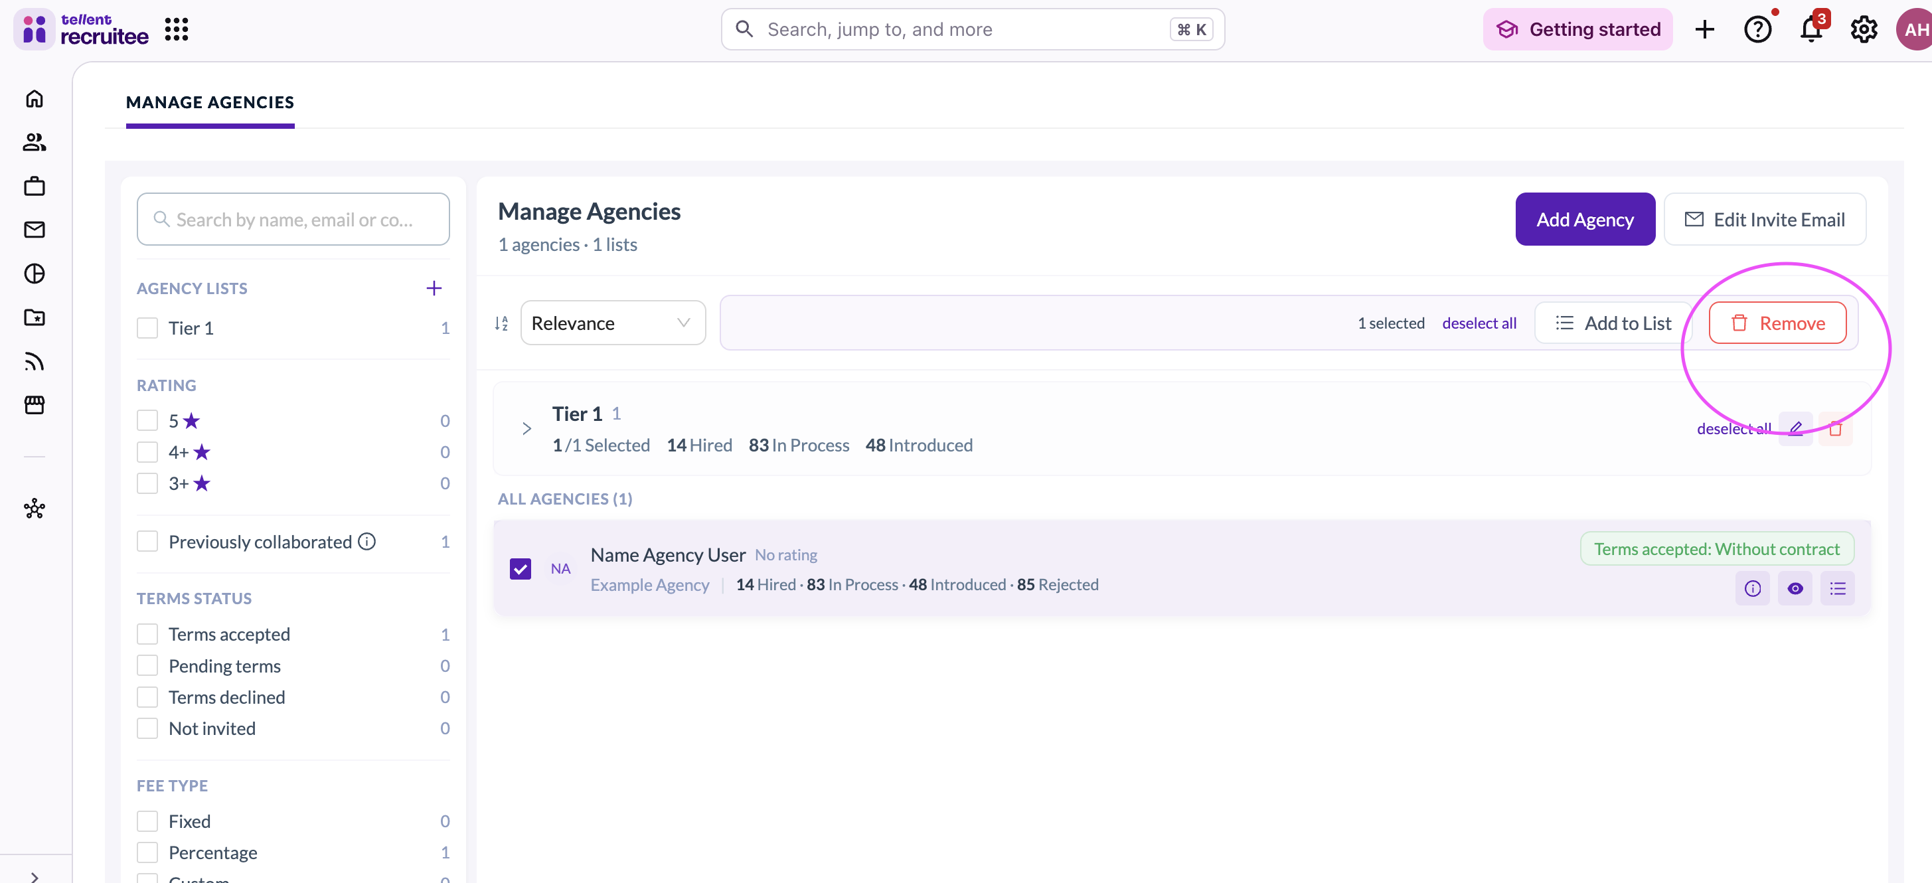Check the Percentage fee type filter
The height and width of the screenshot is (883, 1932).
click(147, 852)
